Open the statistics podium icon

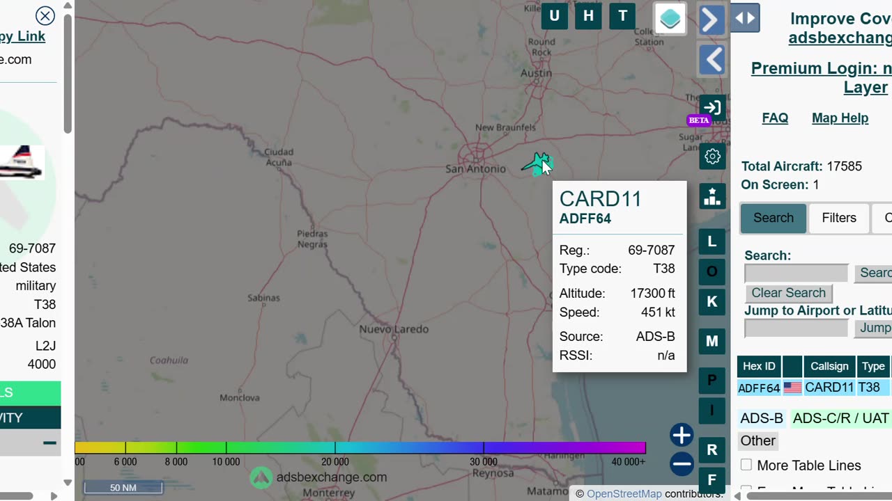coord(712,197)
